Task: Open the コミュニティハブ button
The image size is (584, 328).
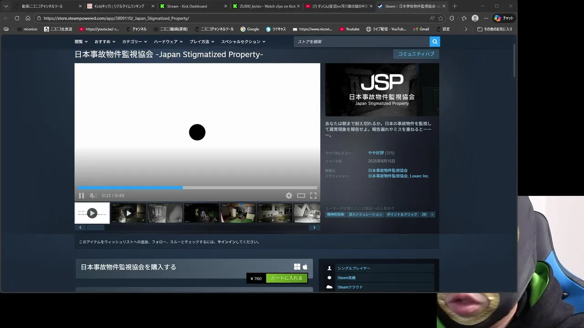Action: pyautogui.click(x=416, y=54)
